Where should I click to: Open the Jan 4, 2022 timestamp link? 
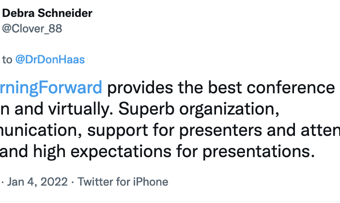tap(37, 182)
